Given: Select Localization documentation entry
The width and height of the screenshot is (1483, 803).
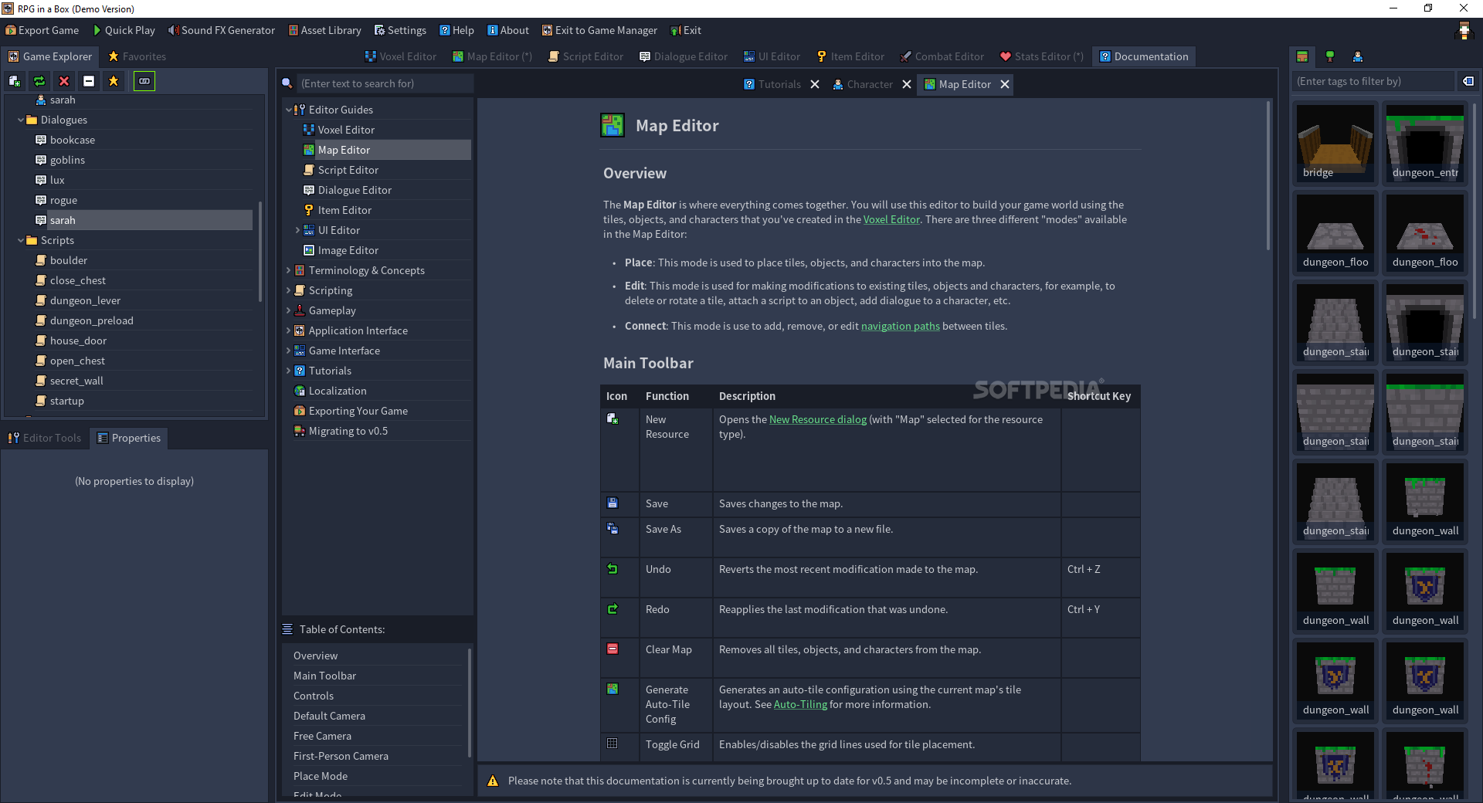Looking at the screenshot, I should coord(338,391).
